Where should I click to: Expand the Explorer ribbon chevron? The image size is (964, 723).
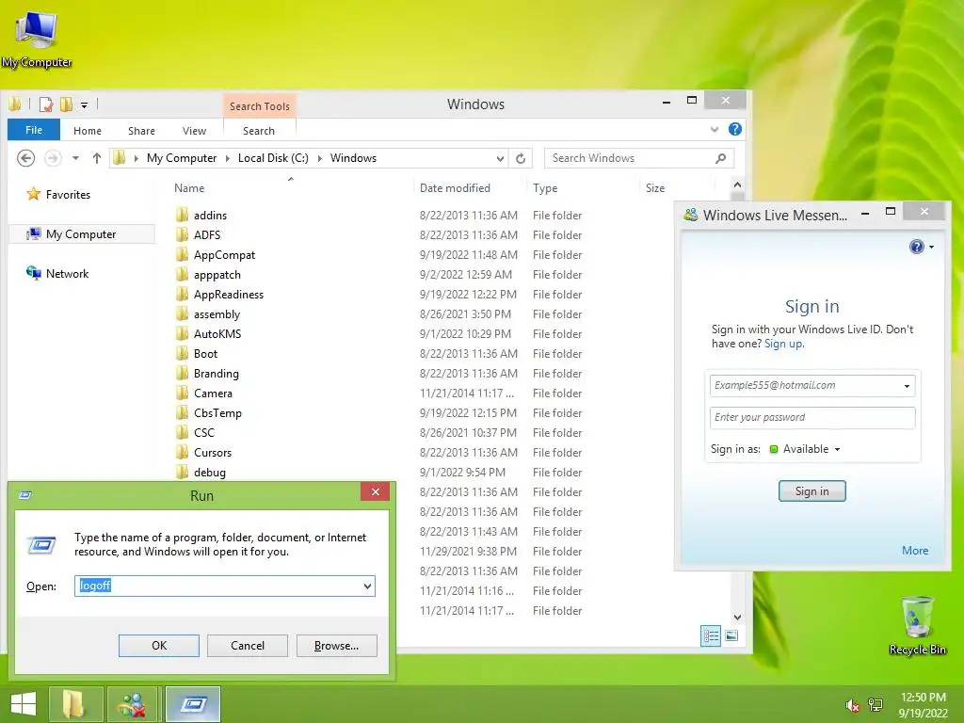[x=714, y=129]
